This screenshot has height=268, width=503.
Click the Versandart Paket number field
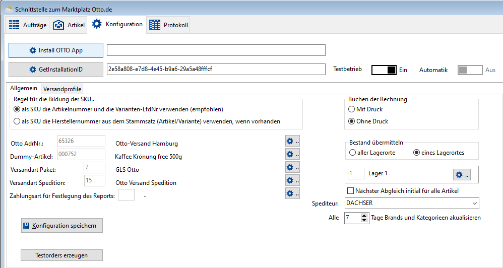[95, 167]
